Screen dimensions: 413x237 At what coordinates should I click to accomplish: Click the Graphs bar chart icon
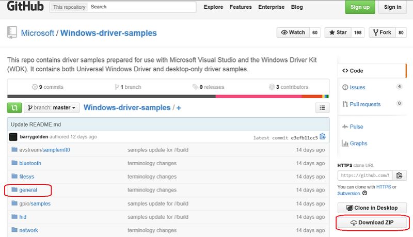click(x=345, y=143)
